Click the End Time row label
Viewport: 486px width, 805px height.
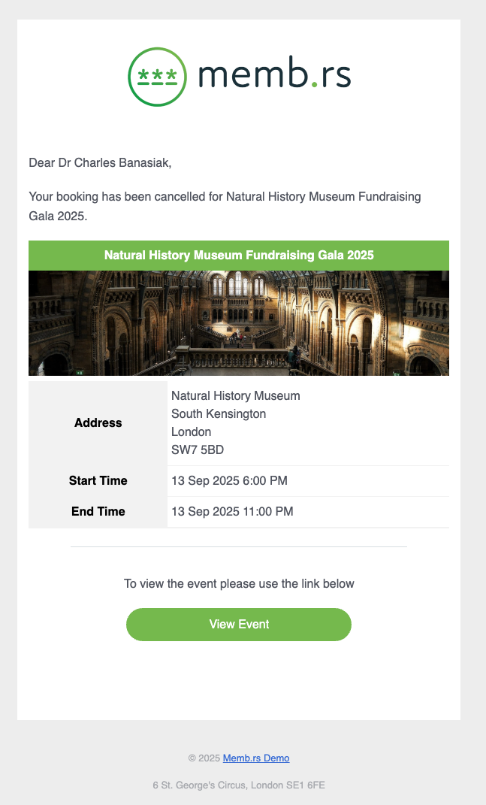98,512
